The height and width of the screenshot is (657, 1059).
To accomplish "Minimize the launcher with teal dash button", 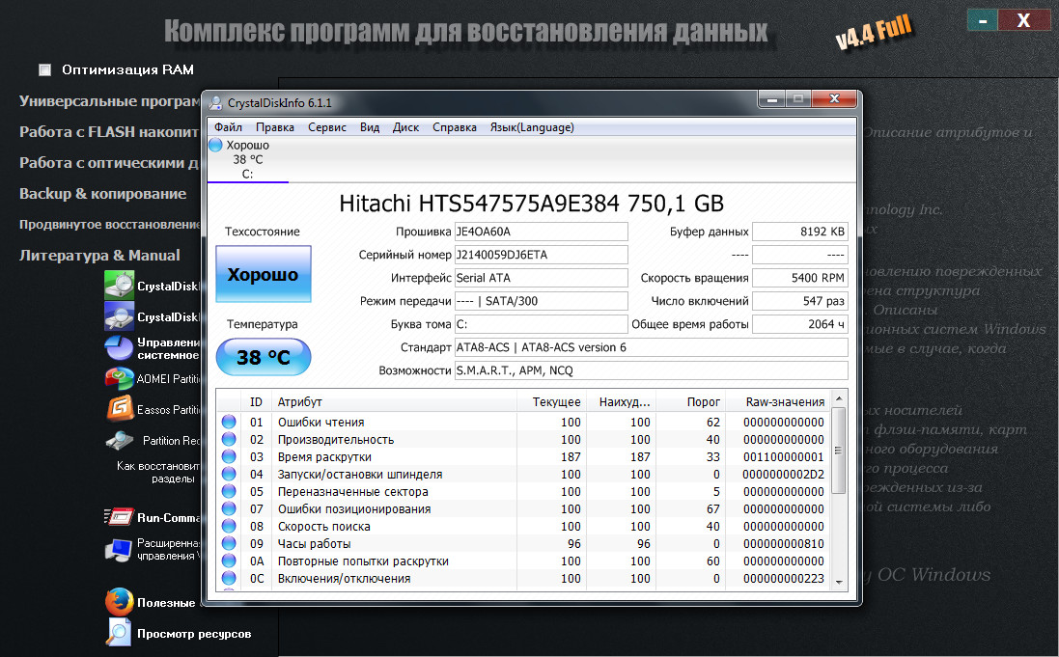I will pos(983,20).
